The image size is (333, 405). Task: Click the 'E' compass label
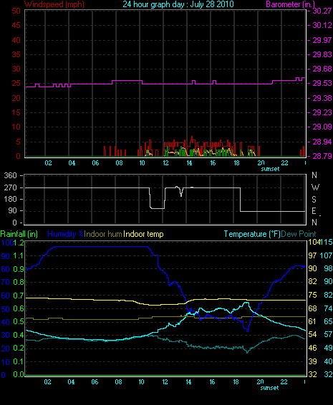(314, 211)
